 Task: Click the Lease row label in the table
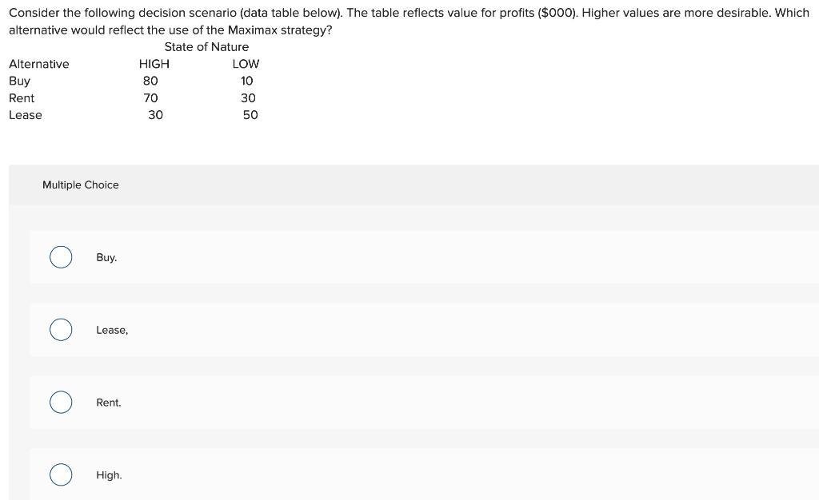click(x=26, y=114)
